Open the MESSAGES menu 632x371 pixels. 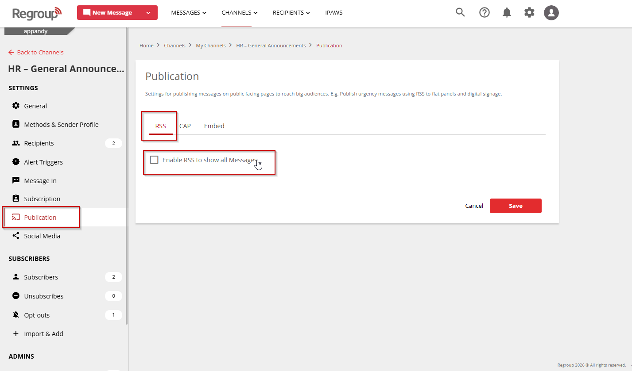point(189,13)
